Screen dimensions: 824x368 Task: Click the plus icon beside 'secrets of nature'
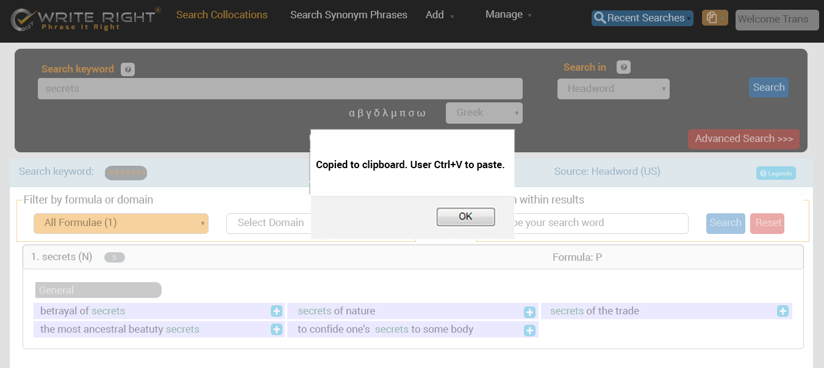529,312
